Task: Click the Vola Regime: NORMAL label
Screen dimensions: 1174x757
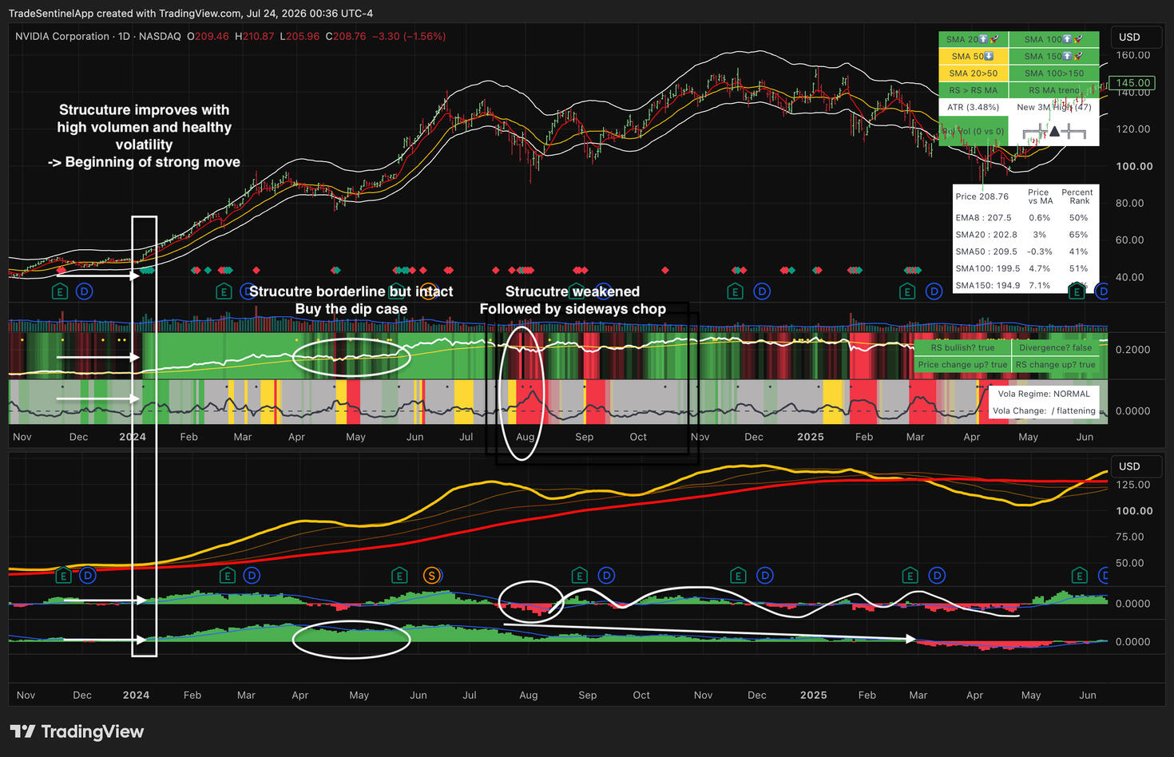Action: click(x=1044, y=394)
